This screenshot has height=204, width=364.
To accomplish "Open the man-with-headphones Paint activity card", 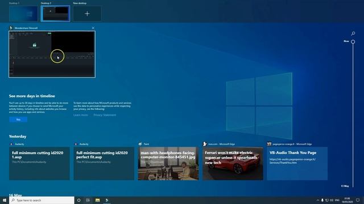I will pyautogui.click(x=168, y=163).
